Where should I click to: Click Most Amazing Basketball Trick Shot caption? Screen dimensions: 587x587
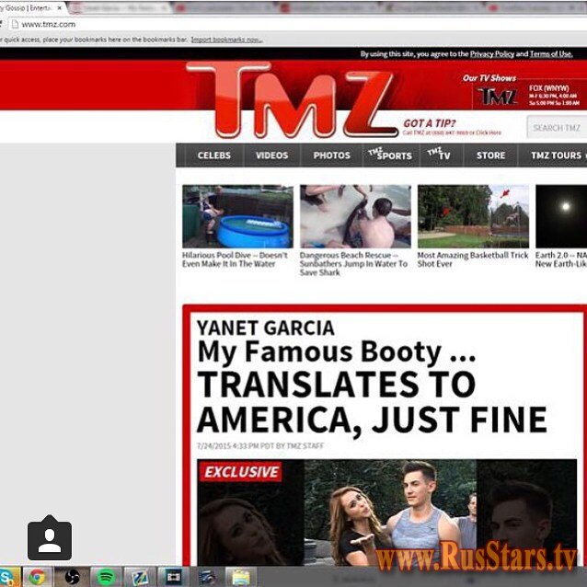point(473,259)
